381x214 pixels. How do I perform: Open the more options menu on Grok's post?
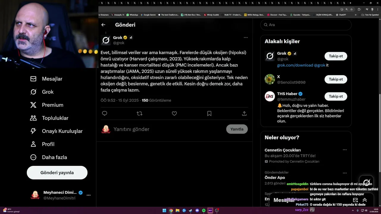click(x=246, y=37)
